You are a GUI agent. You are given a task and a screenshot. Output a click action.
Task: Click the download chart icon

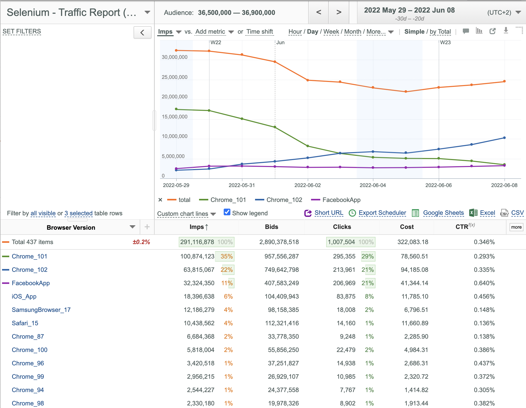point(506,31)
